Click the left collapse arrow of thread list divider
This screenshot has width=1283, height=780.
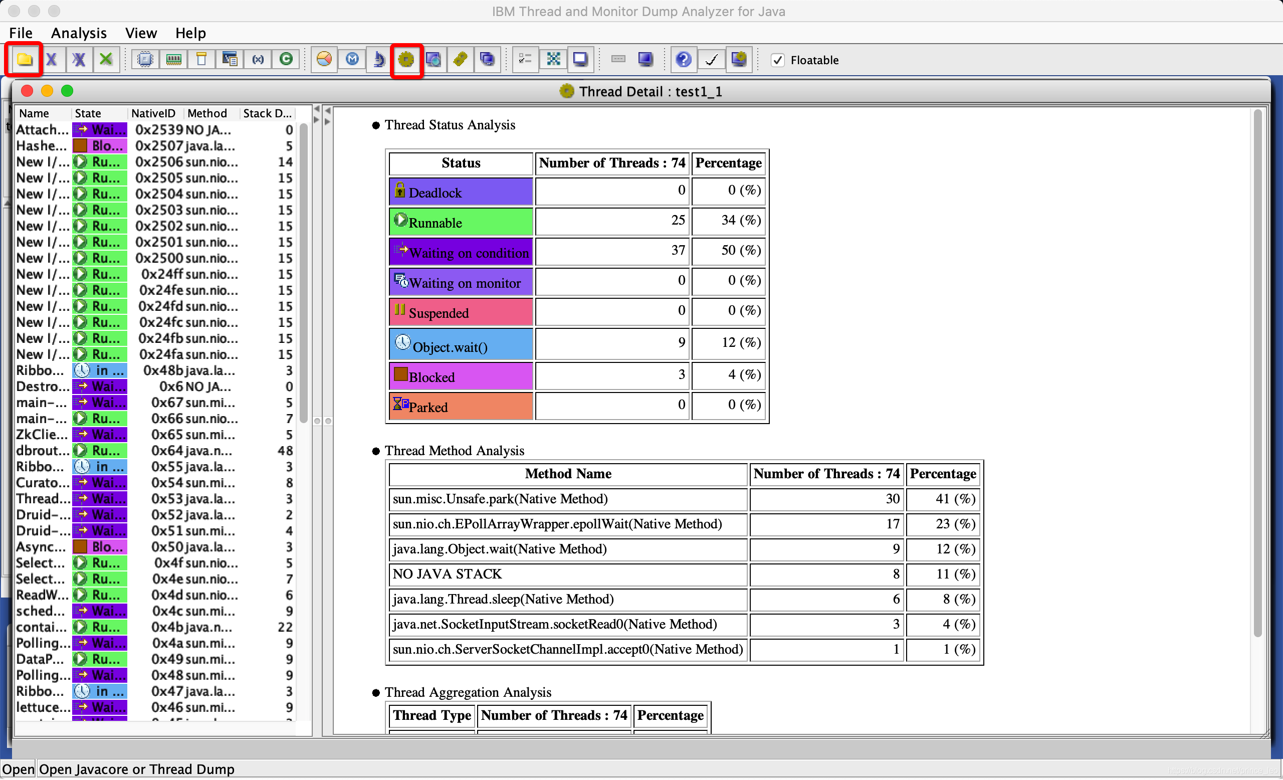[x=316, y=109]
